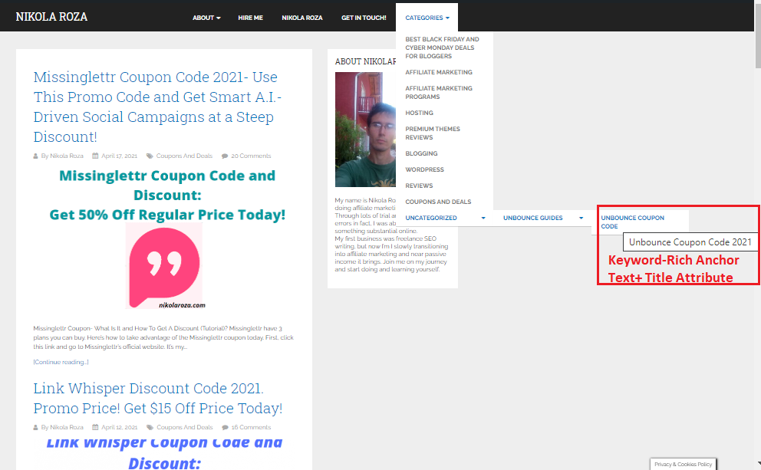Viewport: 761px width, 470px height.
Task: Select Coupons and Deals in Categories menu
Action: click(438, 202)
